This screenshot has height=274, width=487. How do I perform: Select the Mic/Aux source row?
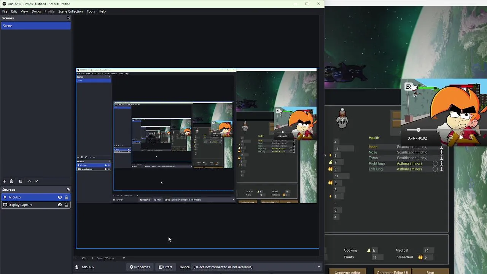pos(35,197)
